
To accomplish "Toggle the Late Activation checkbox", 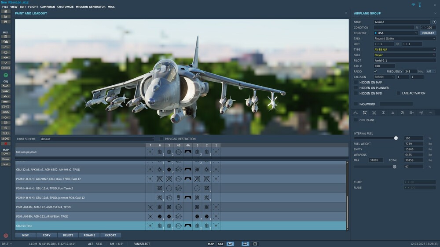I will click(399, 93).
